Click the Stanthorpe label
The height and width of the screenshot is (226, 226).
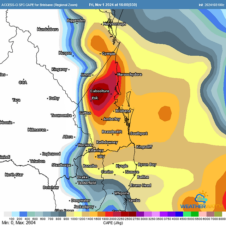[x=61, y=165]
